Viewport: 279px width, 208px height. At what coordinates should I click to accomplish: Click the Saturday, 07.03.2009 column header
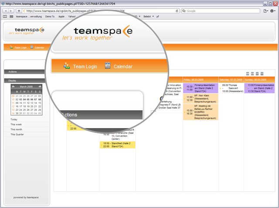point(231,79)
